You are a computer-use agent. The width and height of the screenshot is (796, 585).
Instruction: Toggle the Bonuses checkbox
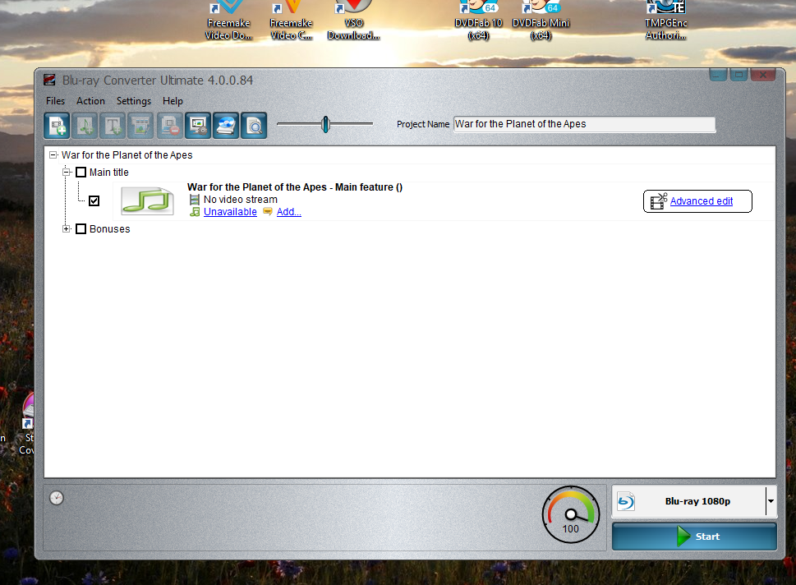(81, 229)
